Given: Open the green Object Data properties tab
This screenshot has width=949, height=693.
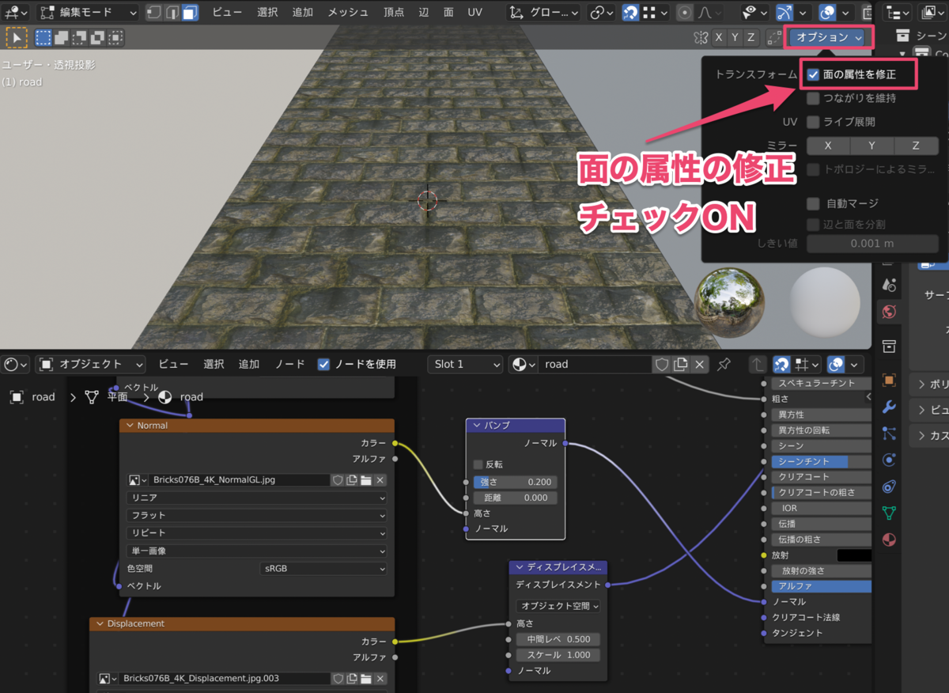Looking at the screenshot, I should coord(890,511).
